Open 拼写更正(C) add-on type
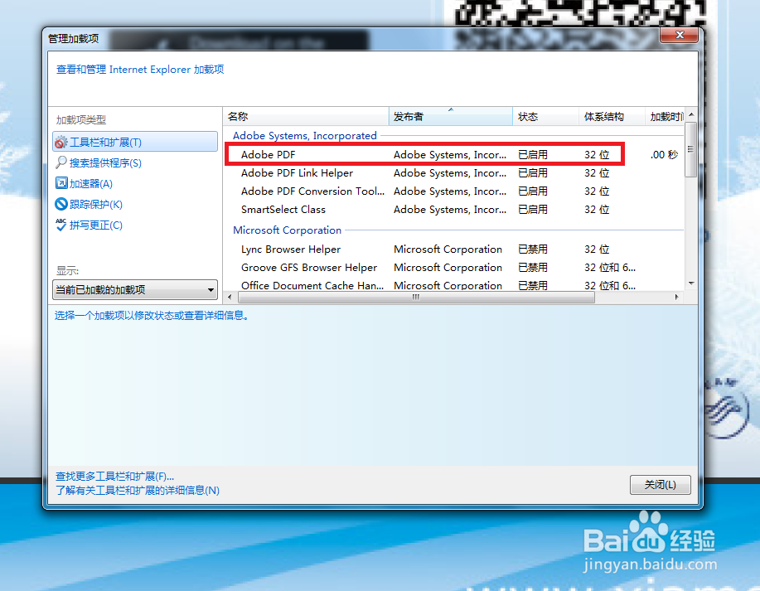Image resolution: width=760 pixels, height=591 pixels. (95, 225)
